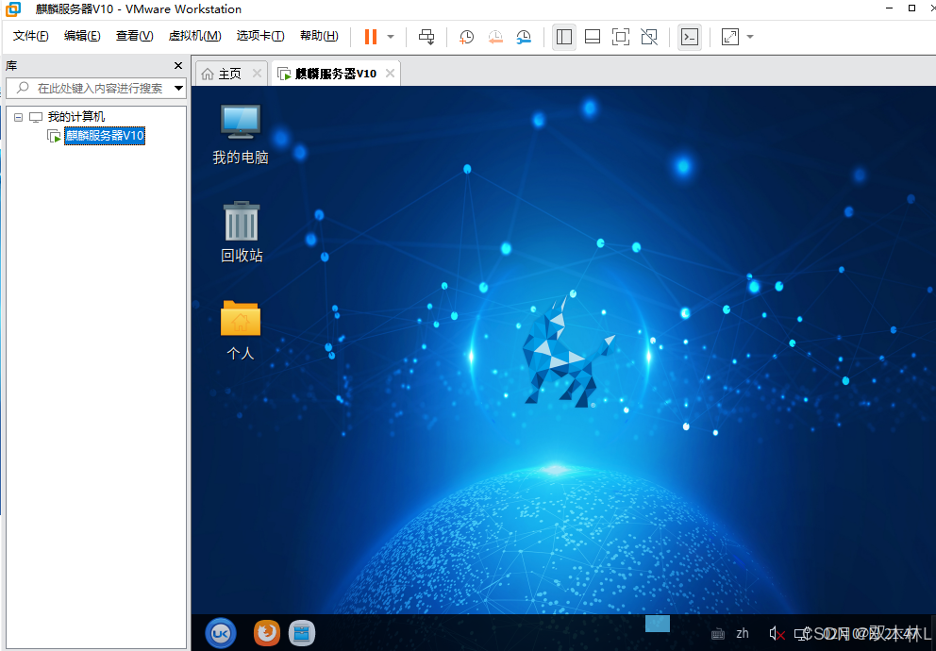Open the snapshot manager
The width and height of the screenshot is (936, 651).
524,37
